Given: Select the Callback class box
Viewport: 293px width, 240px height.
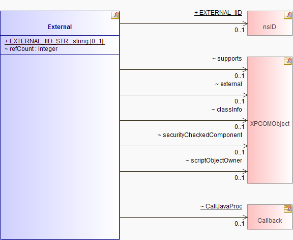Looking at the screenshot, I should pos(270,217).
